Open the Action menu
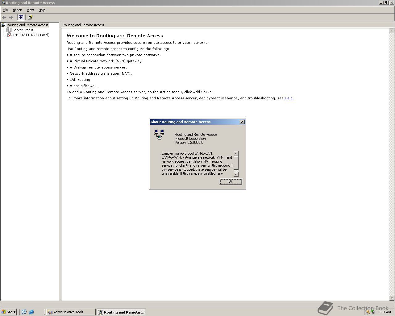 click(x=17, y=10)
